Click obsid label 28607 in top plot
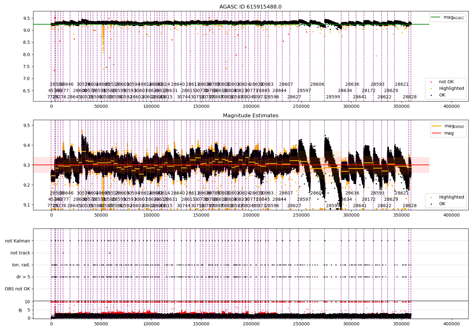The width and height of the screenshot is (473, 331). (x=286, y=84)
